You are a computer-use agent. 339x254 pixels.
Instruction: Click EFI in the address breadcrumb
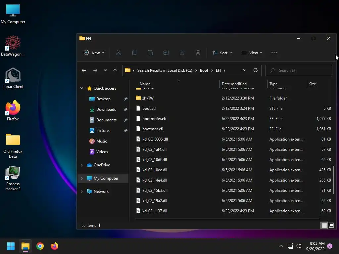click(218, 70)
